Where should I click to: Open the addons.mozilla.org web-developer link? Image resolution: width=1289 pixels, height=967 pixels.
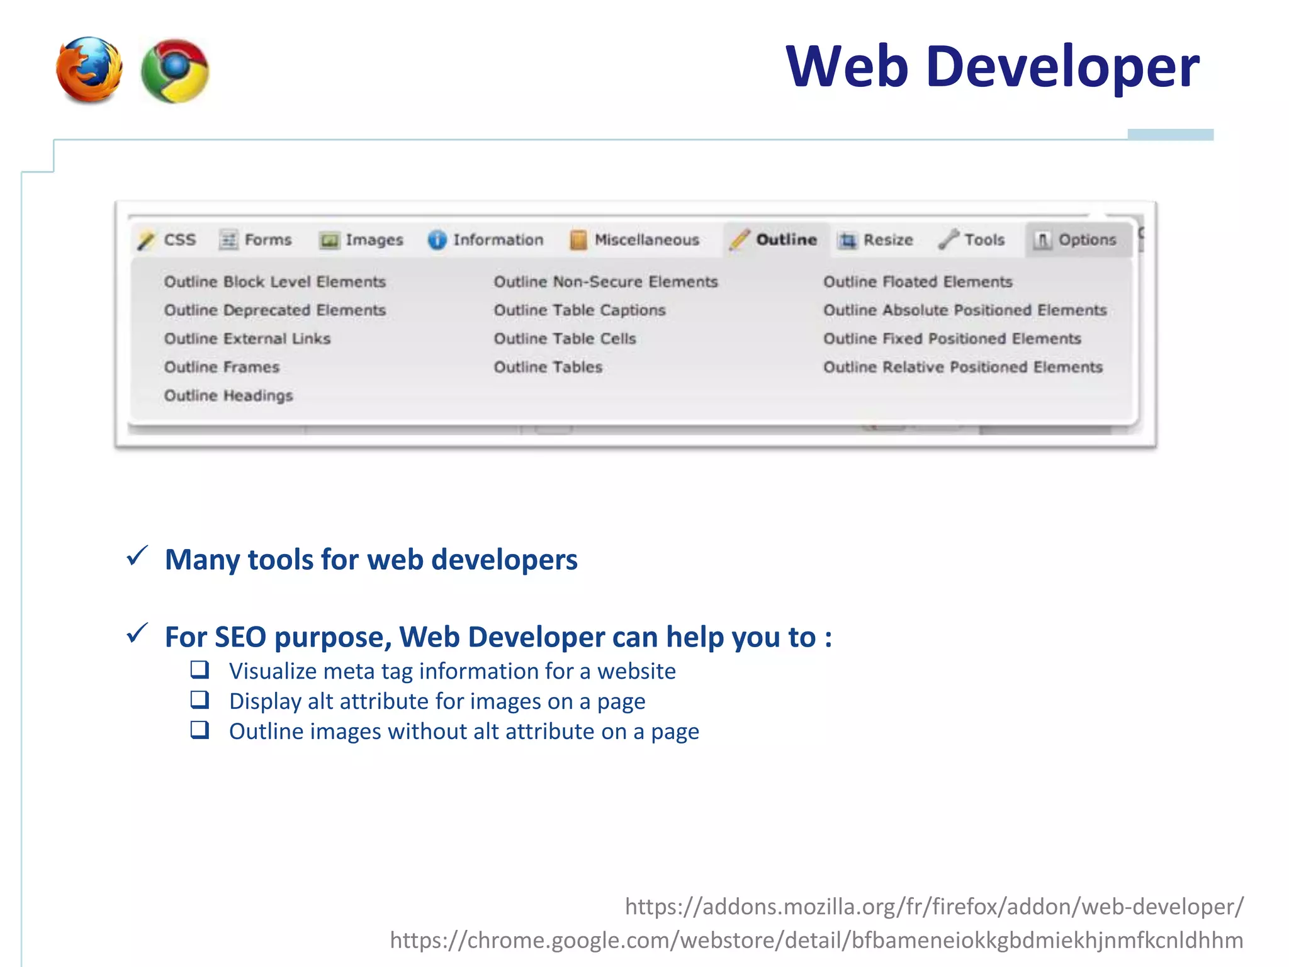[934, 907]
